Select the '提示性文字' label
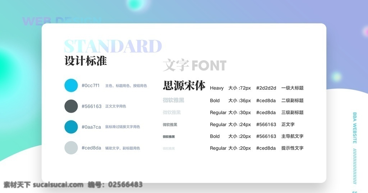 [293, 148]
